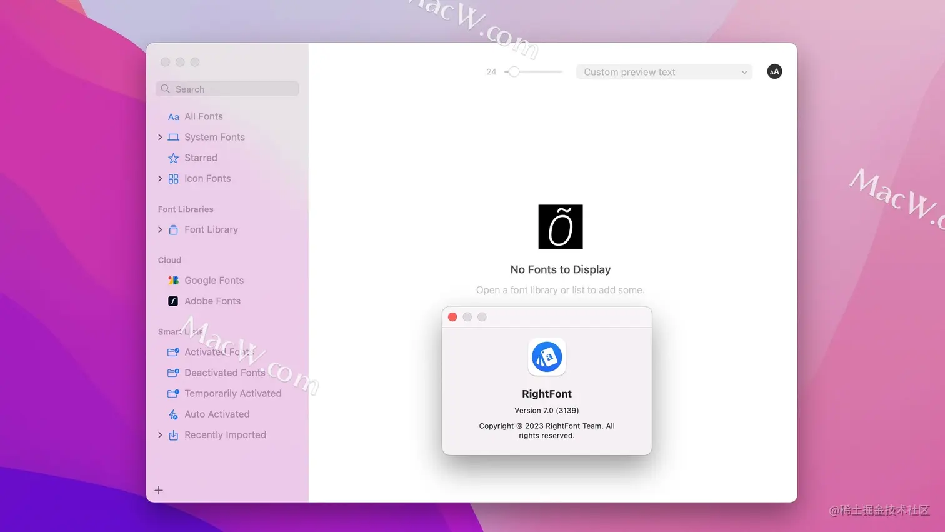Screen dimensions: 945x532
Task: Click the Activated Fonts folder icon
Action: 173,353
